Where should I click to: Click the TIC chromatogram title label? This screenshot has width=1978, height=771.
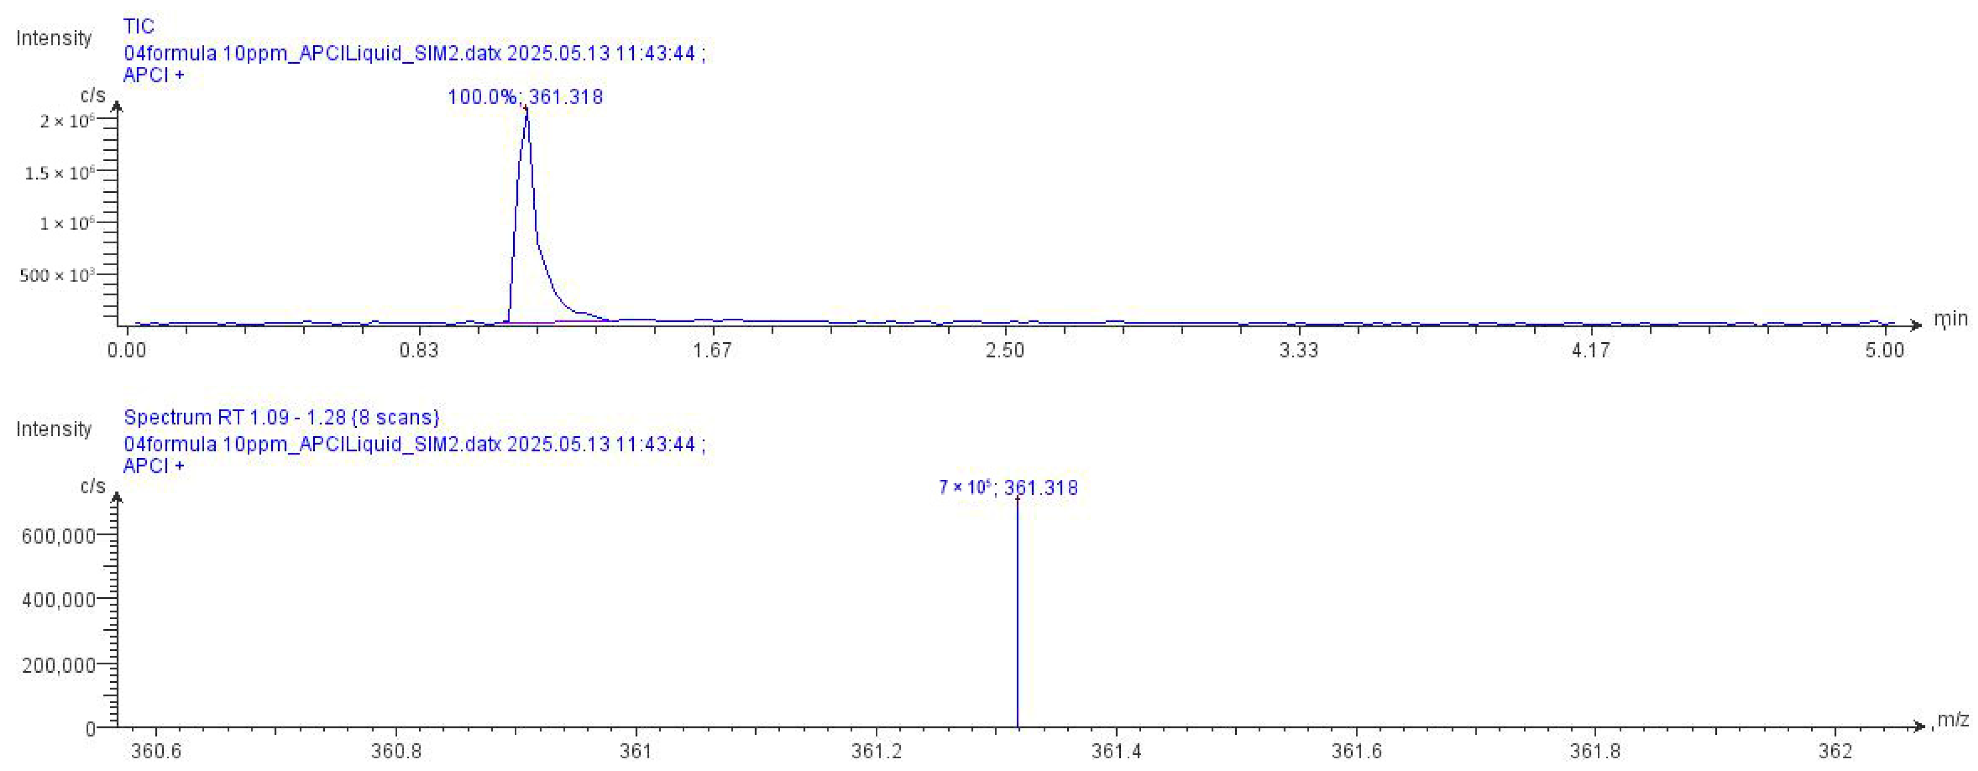click(139, 26)
